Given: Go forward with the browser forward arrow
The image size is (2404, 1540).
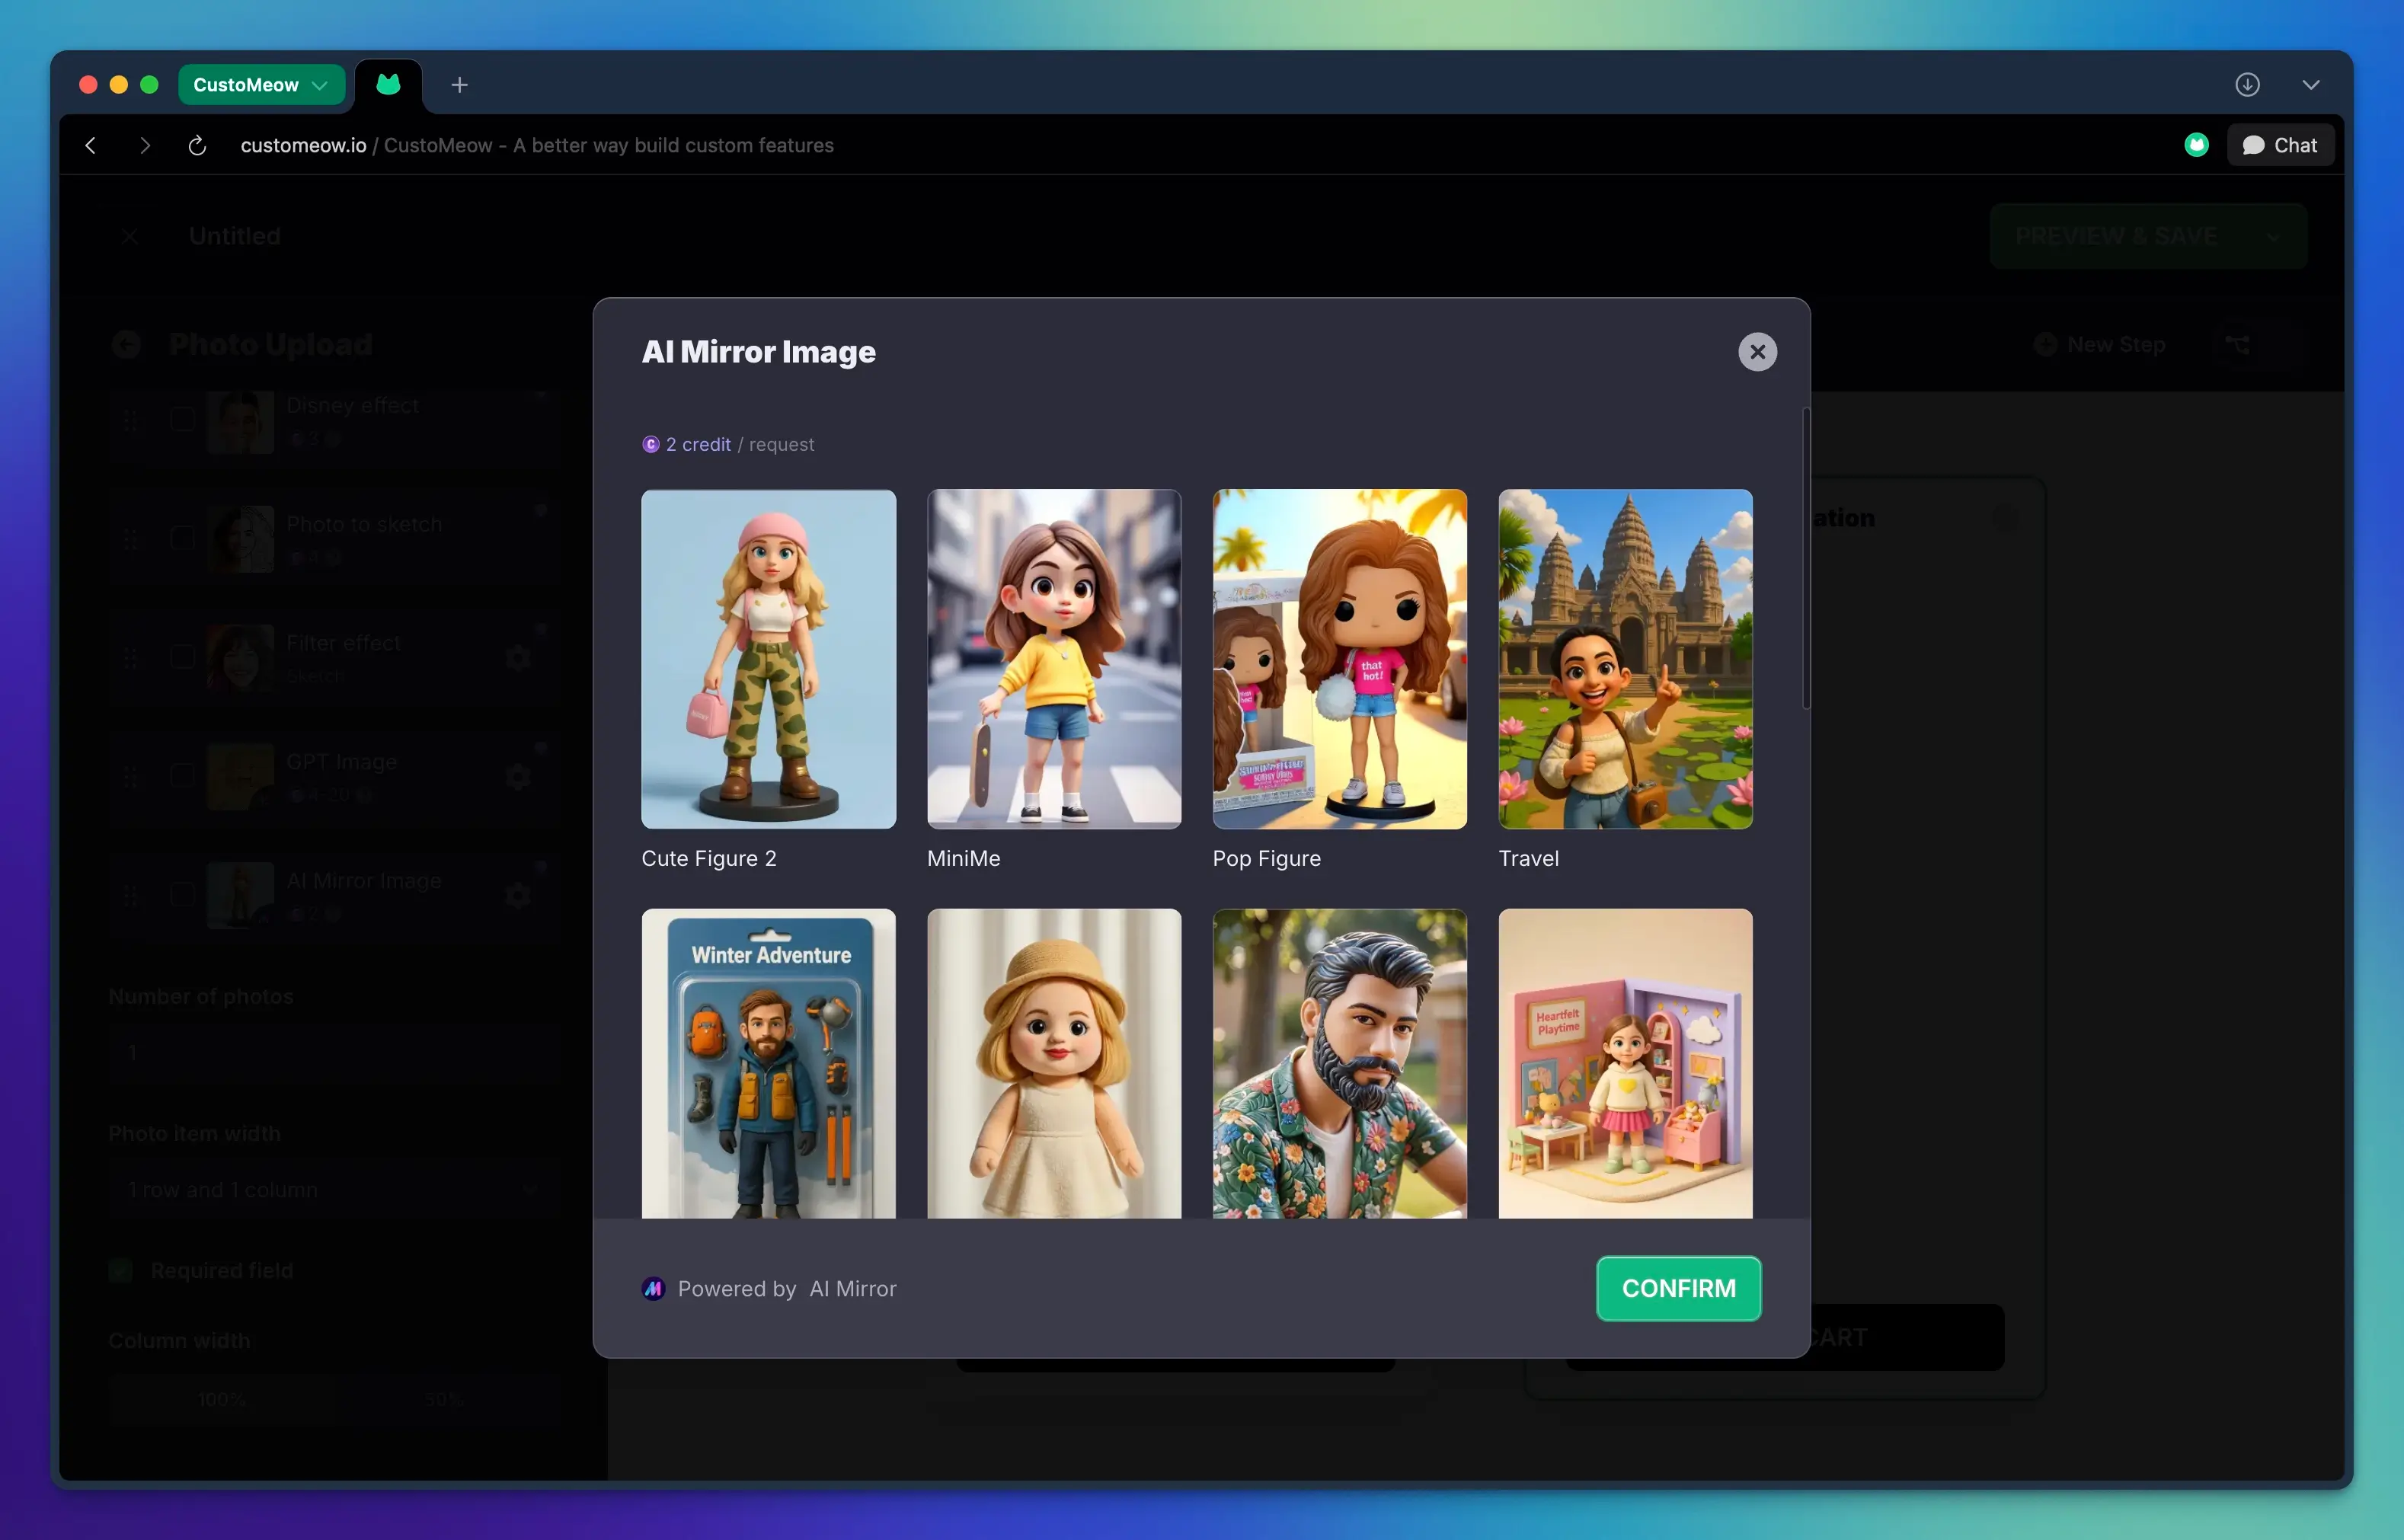Looking at the screenshot, I should click(x=145, y=145).
